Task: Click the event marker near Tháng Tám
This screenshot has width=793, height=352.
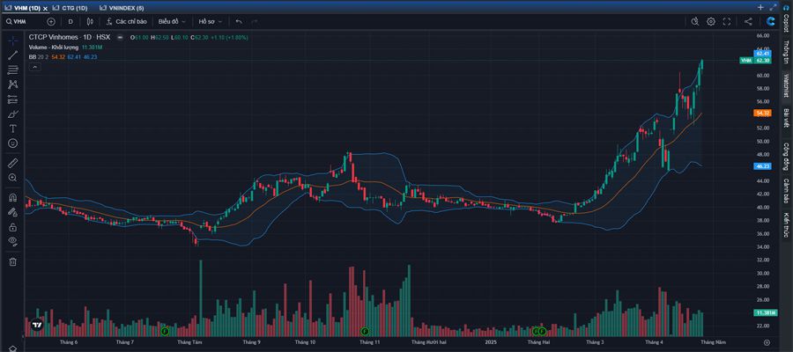Action: [x=165, y=331]
